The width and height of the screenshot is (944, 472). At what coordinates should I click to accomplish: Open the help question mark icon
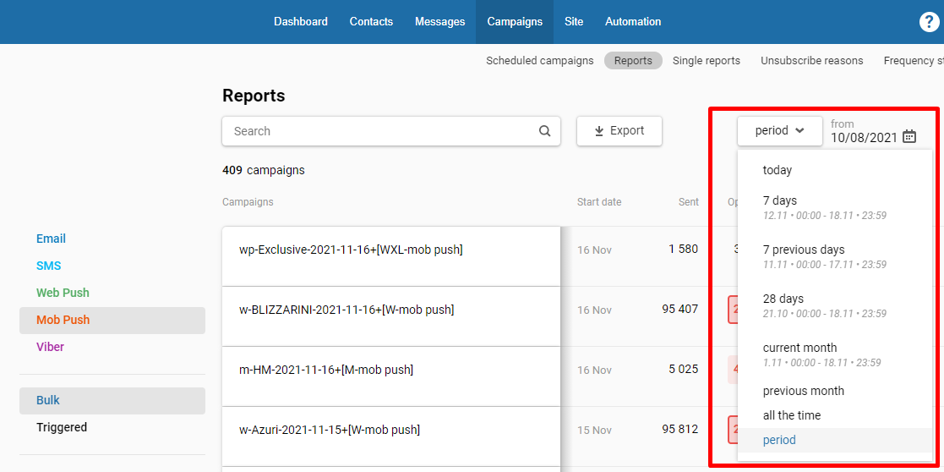[929, 22]
